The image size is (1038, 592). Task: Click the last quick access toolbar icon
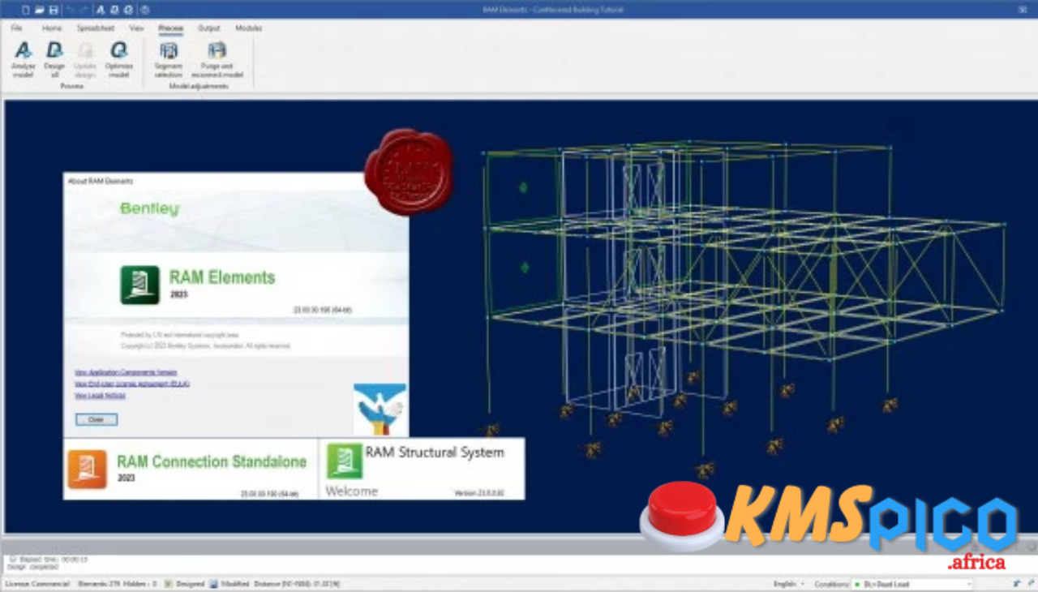[145, 10]
